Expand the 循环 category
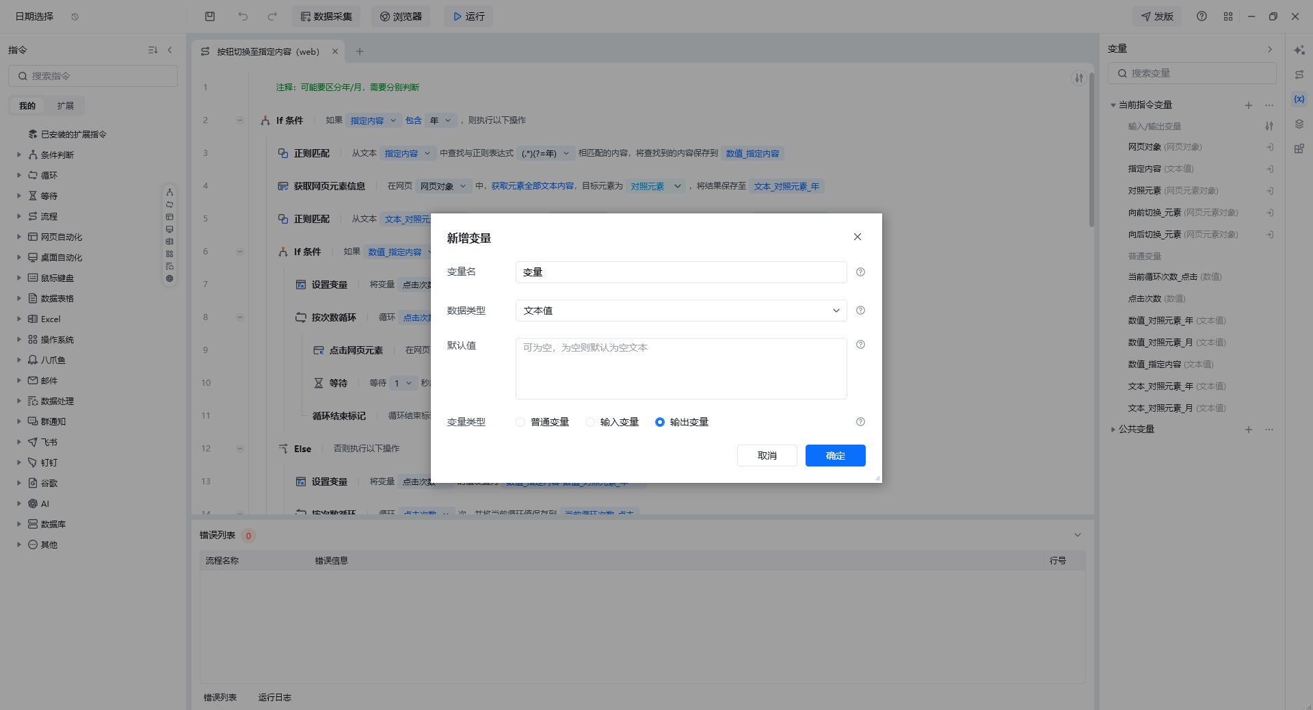Image resolution: width=1313 pixels, height=710 pixels. 19,175
